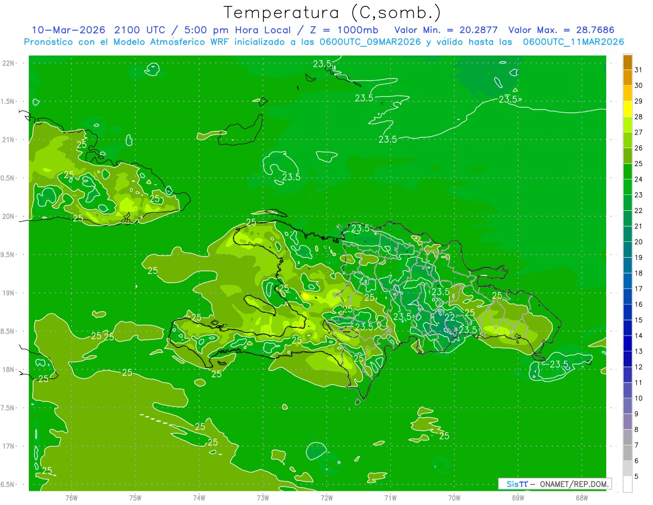Click the '73W' longitude axis label
The height and width of the screenshot is (505, 653).
263,497
